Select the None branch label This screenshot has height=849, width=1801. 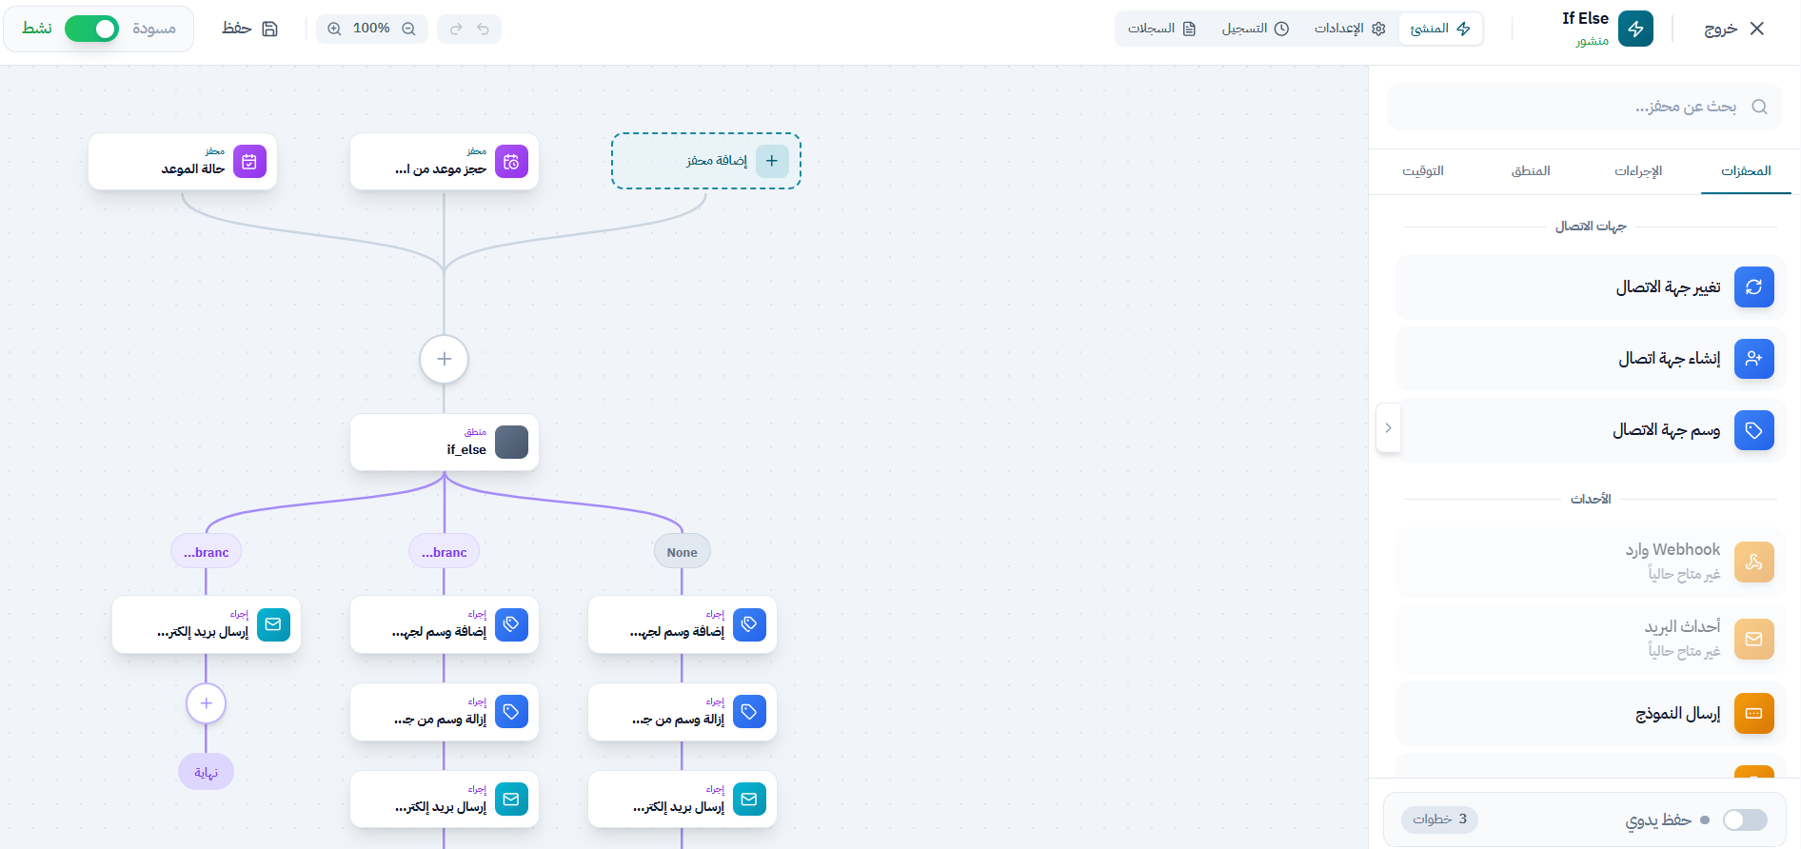tap(683, 552)
